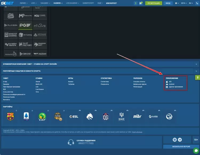Select the Dragoon Soft provider tile
Image resolution: width=200 pixels, height=155 pixels.
pos(40,44)
